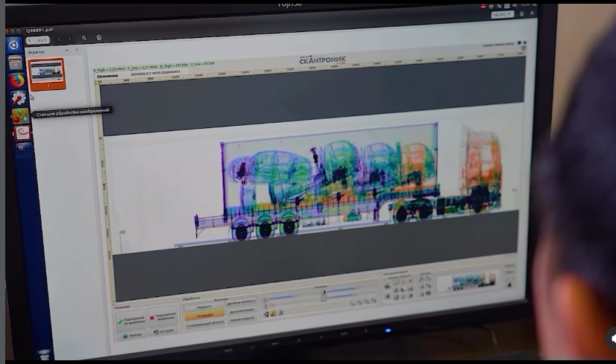This screenshot has width=616, height=364.
Task: Open the Trash at launcher bottom
Action: [45, 354]
